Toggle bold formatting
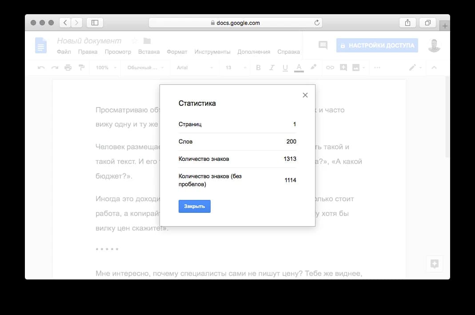 point(259,68)
